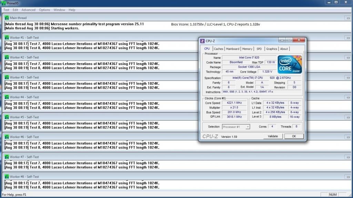Viewport: 353px width, 198px height.
Task: Minimize the Worker #5 child window
Action: pos(348,117)
